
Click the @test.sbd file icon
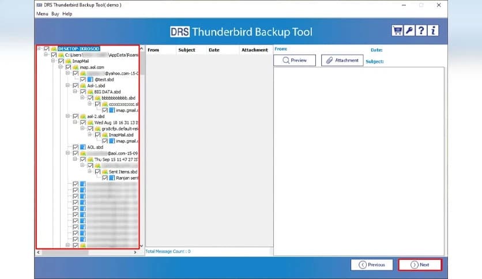coord(90,80)
